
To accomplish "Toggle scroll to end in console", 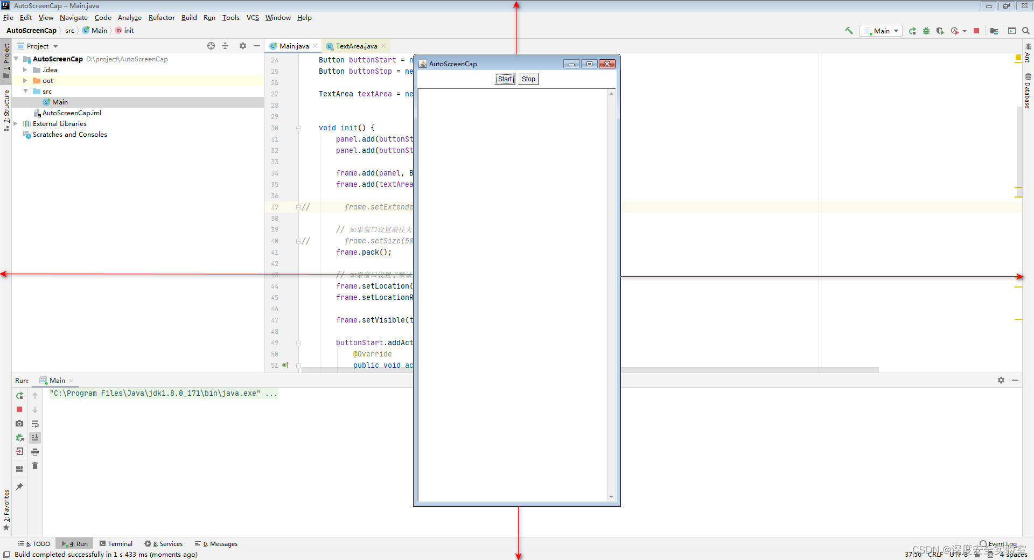I will point(35,438).
